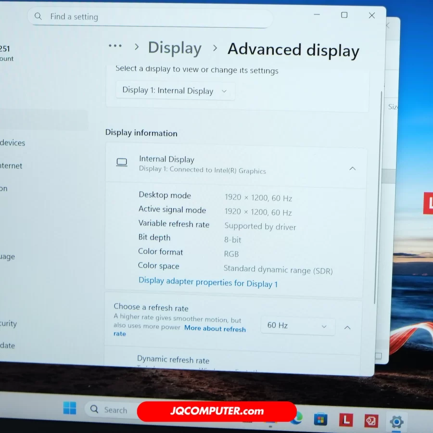433x433 pixels.
Task: Go back to the Display breadcrumb
Action: point(175,48)
